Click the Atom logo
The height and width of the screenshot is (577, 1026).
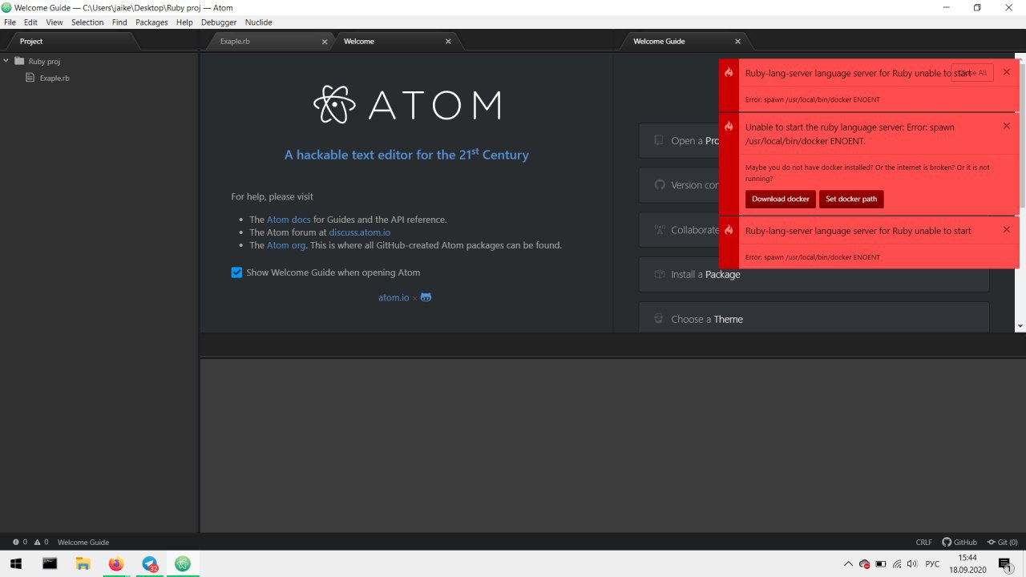[406, 104]
